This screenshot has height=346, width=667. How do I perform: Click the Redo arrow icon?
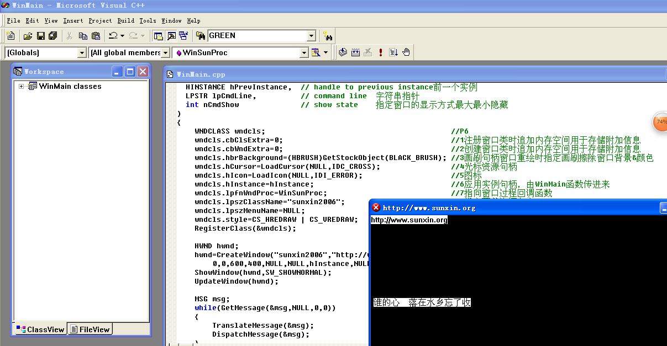tap(133, 36)
